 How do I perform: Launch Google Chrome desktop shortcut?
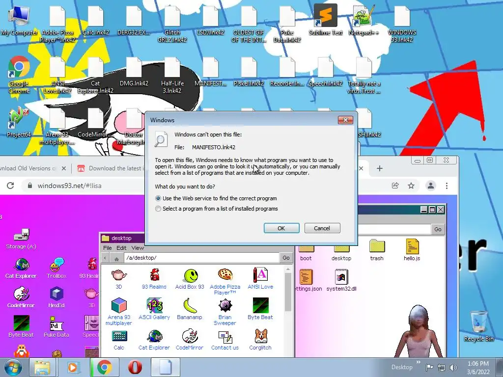19,75
